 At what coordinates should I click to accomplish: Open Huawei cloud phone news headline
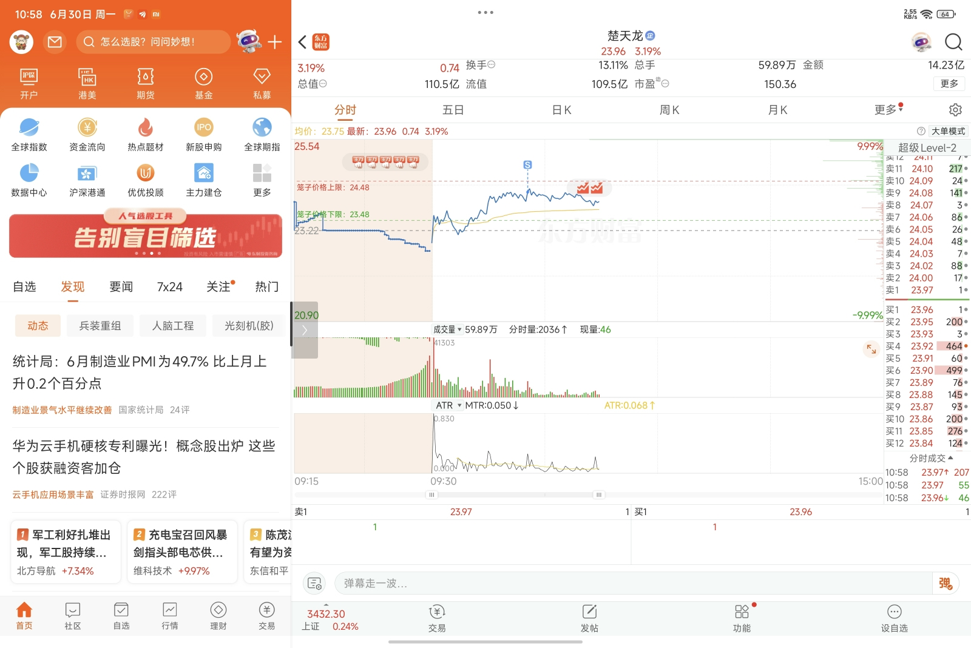(144, 457)
